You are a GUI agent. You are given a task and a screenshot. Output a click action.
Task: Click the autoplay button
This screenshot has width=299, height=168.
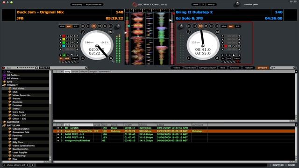pyautogui.click(x=77, y=4)
